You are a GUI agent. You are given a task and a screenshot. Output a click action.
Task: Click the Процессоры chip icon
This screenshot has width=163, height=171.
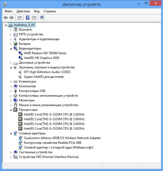point(16,110)
